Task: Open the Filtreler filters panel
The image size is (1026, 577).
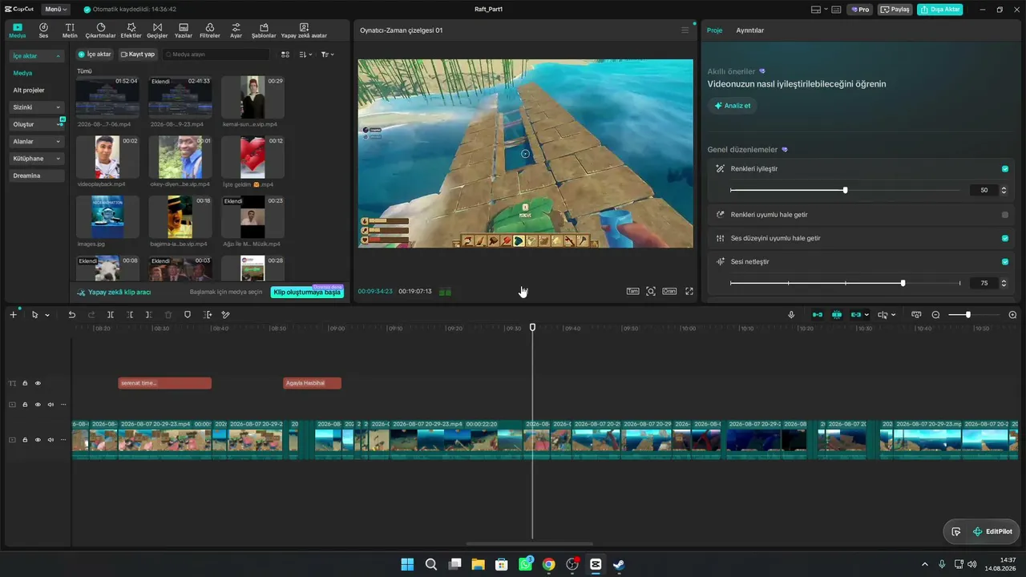Action: point(209,30)
